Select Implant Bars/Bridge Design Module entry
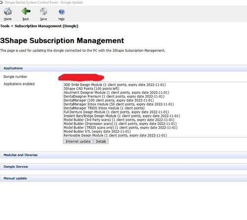The height and width of the screenshot is (220, 247). (x=122, y=116)
